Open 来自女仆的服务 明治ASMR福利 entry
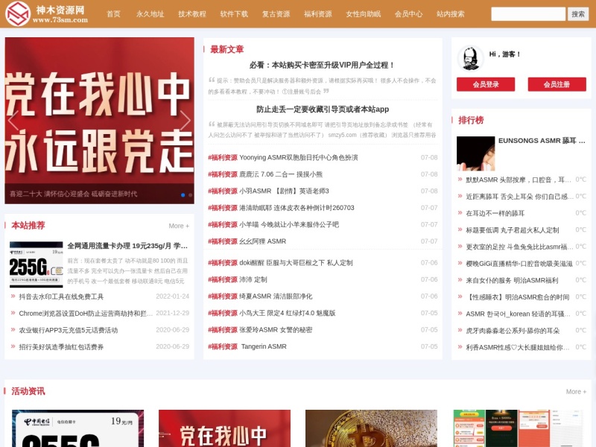The width and height of the screenshot is (596, 447). pyautogui.click(x=512, y=280)
